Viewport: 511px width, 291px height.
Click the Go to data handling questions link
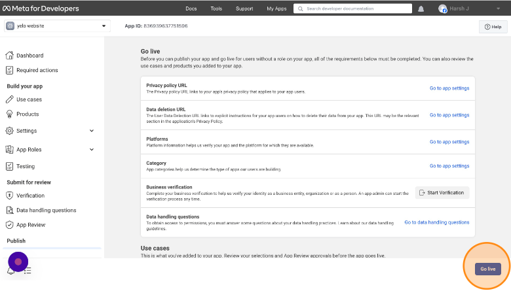[x=436, y=222]
